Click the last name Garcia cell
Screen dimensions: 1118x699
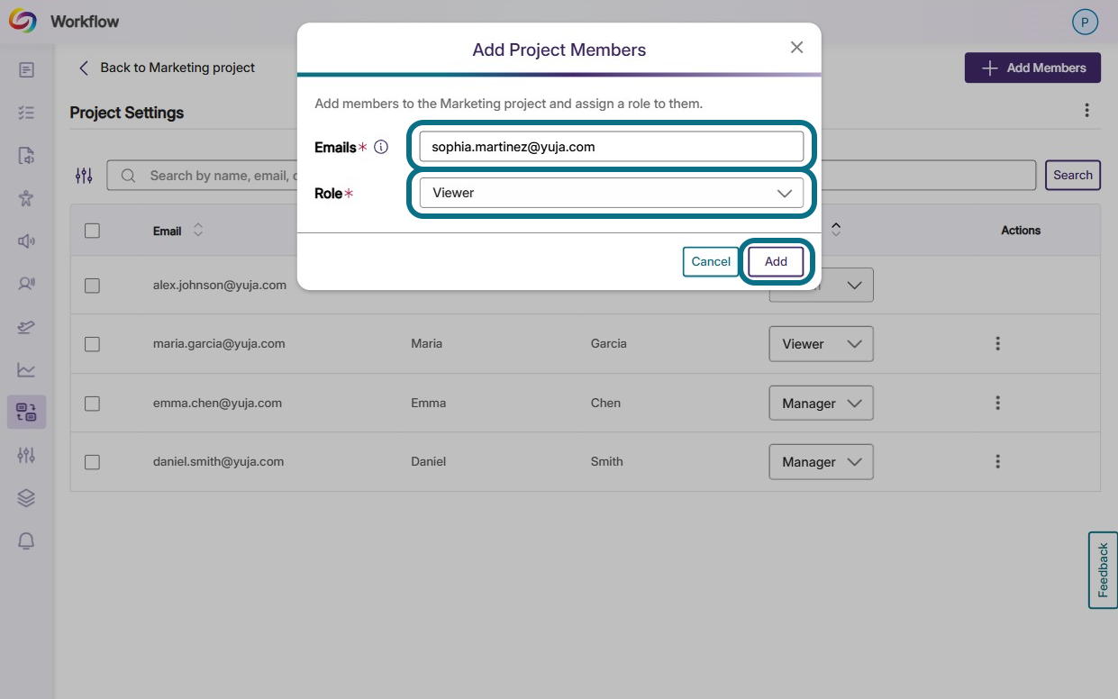609,343
